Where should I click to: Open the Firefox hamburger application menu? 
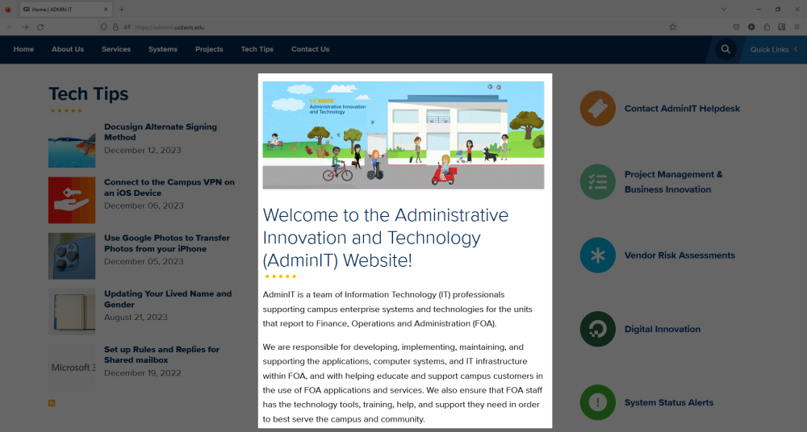(796, 27)
